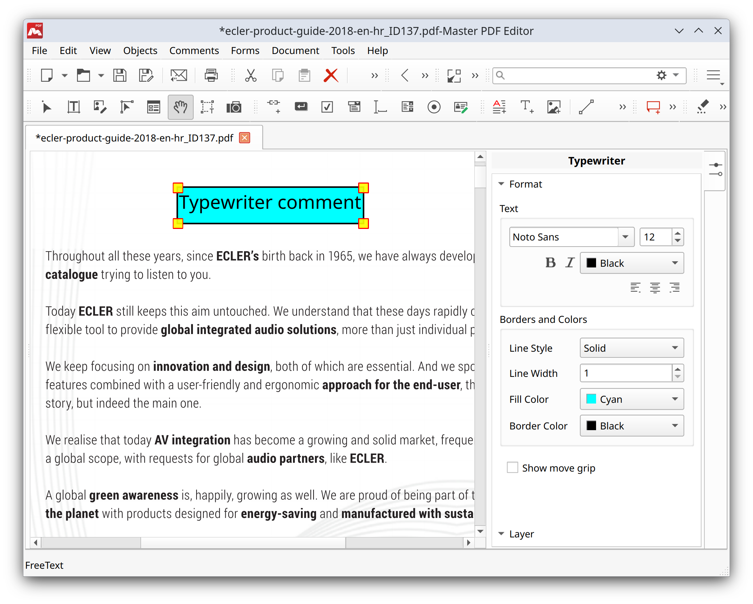Toggle italic formatting for typewriter text

point(569,263)
